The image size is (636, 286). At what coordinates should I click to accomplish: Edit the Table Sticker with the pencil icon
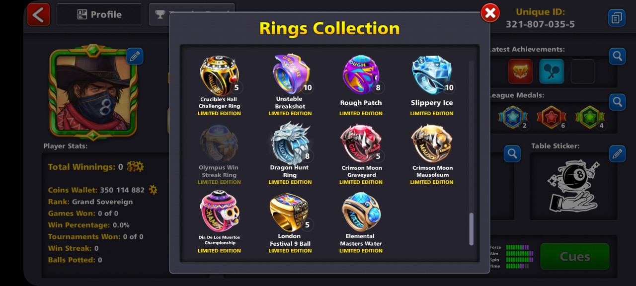[617, 154]
